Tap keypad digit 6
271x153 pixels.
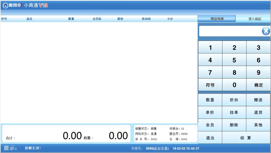point(258,60)
